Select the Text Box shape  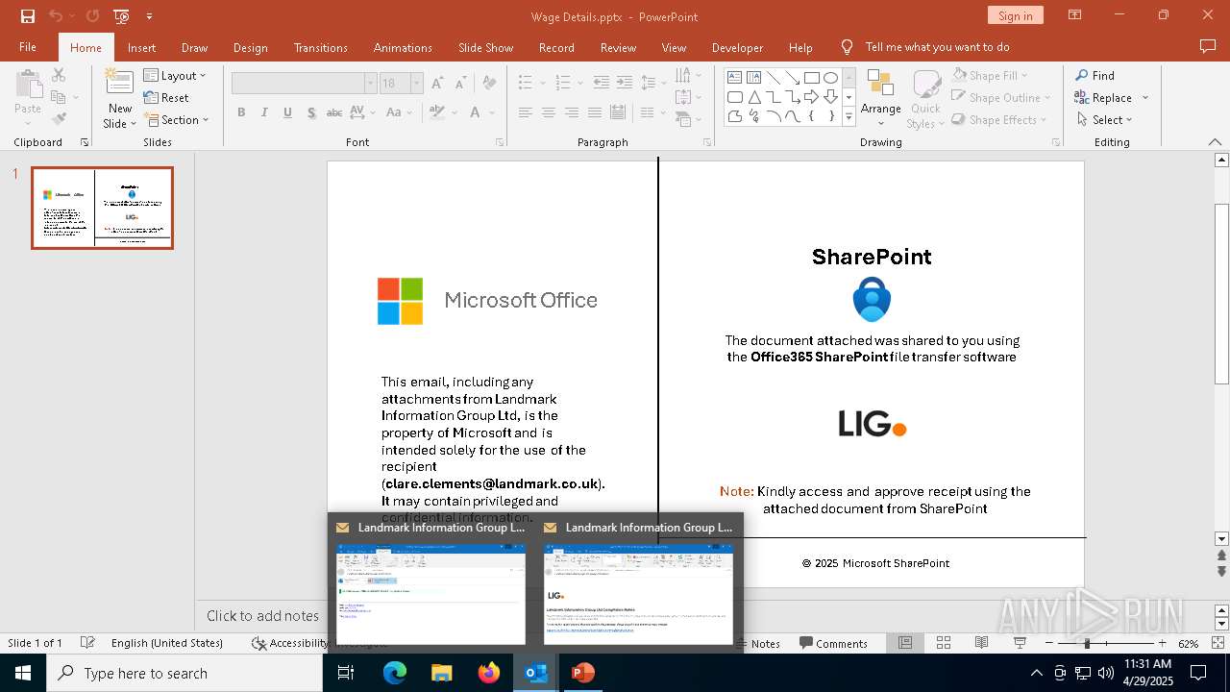735,78
